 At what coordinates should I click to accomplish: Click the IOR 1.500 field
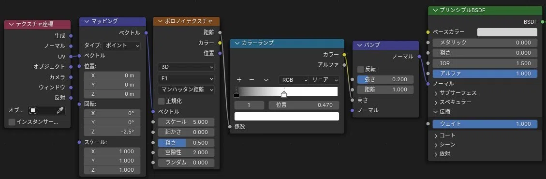pyautogui.click(x=485, y=63)
